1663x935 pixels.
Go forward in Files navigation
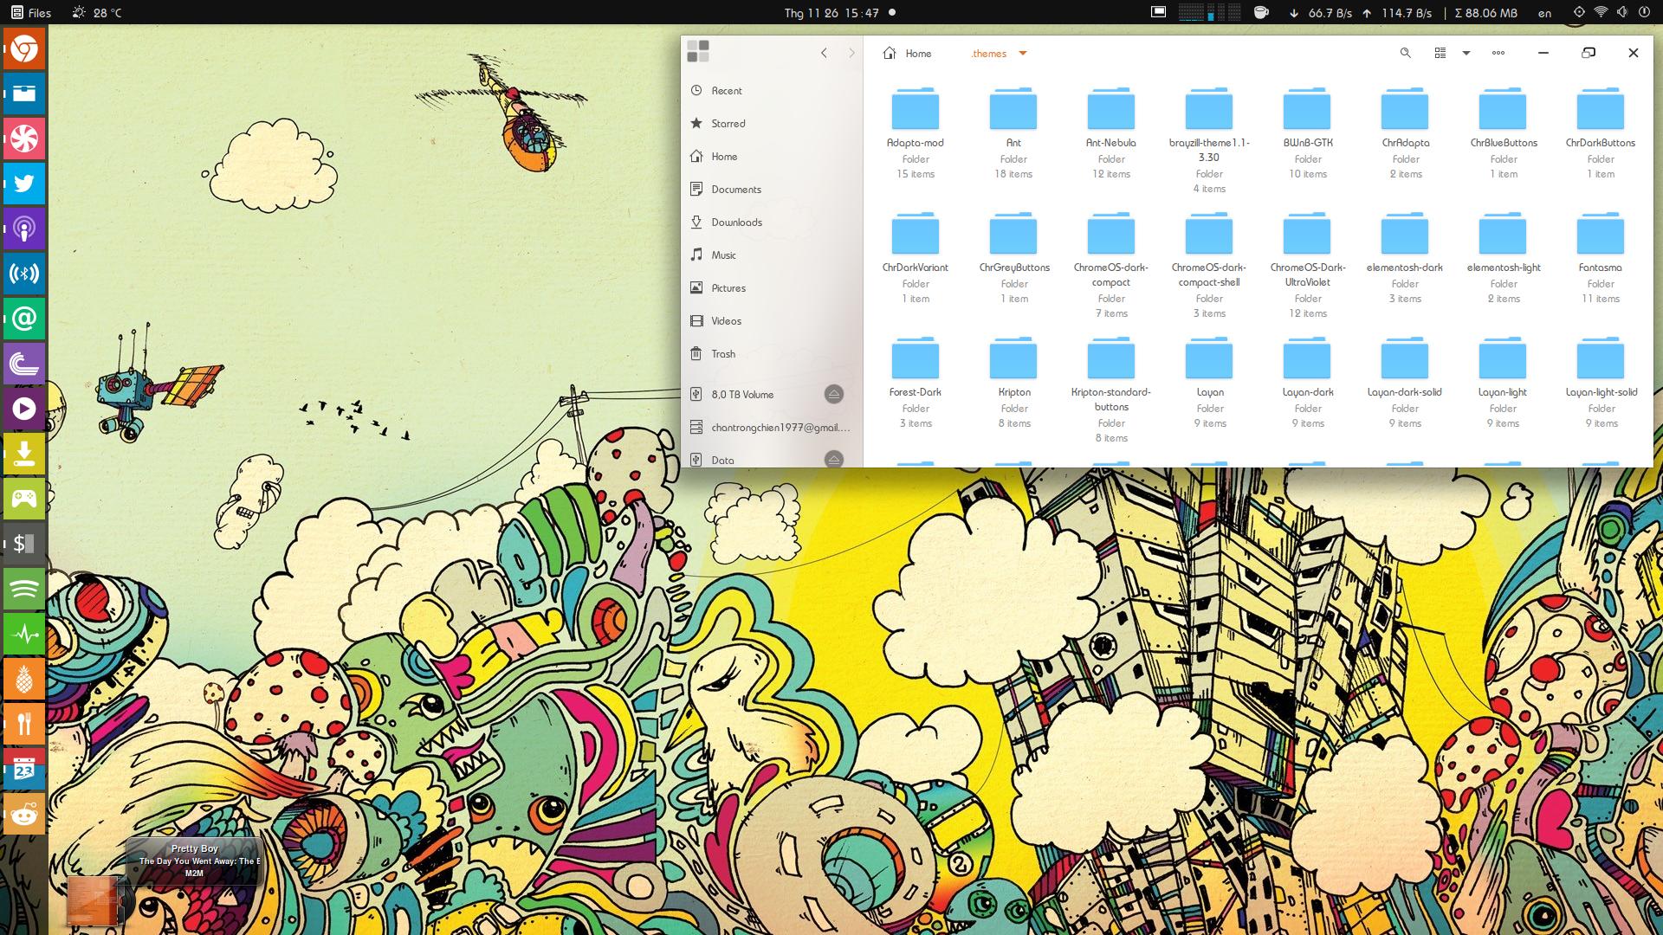pos(851,53)
